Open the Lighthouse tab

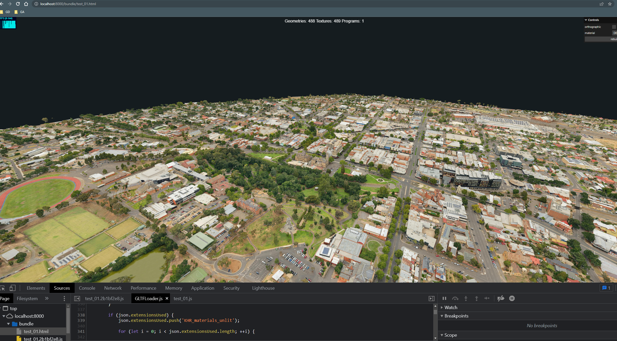click(x=263, y=288)
